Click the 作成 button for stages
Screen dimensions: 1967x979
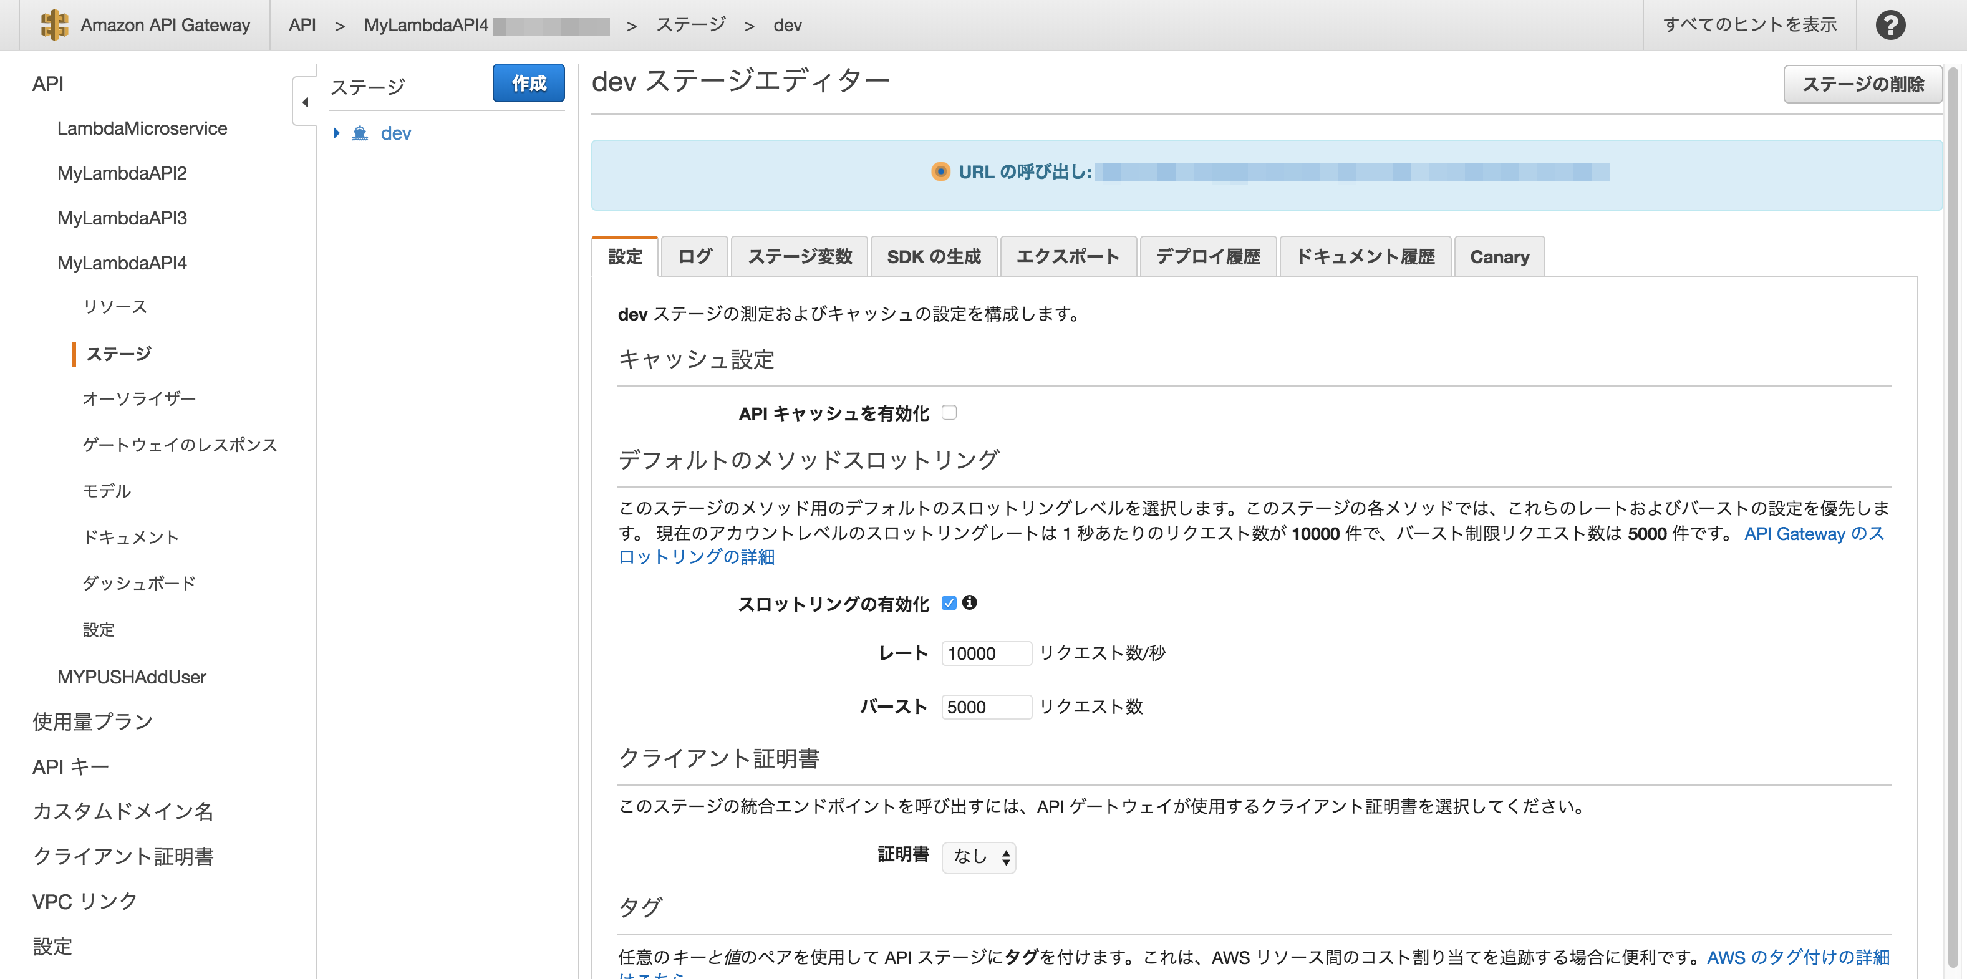(528, 82)
